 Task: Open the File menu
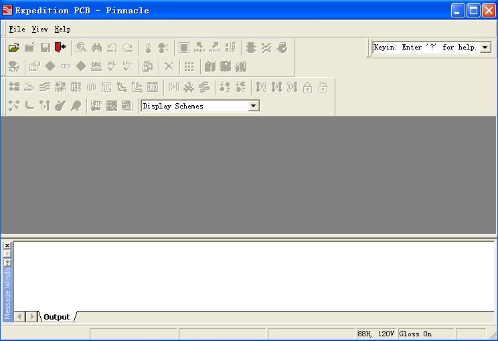[x=17, y=29]
